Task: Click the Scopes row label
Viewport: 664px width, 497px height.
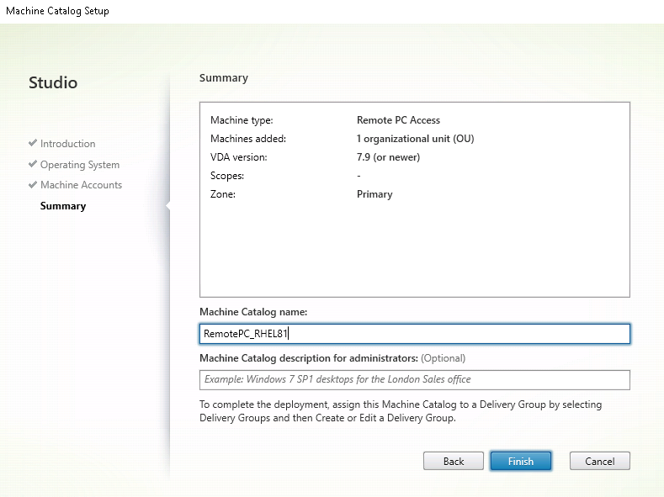Action: (227, 176)
